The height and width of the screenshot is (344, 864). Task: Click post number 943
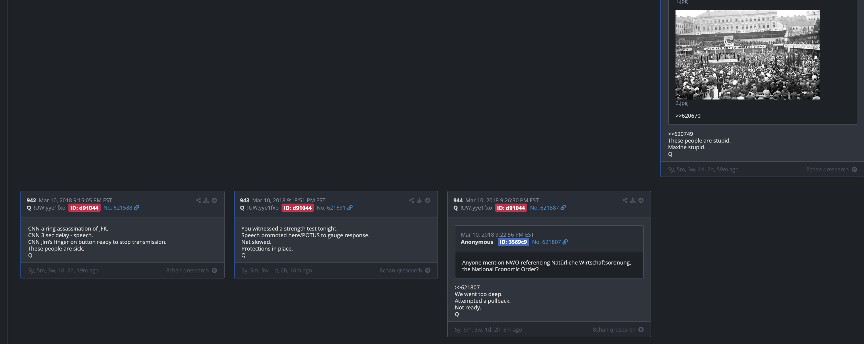(x=244, y=200)
